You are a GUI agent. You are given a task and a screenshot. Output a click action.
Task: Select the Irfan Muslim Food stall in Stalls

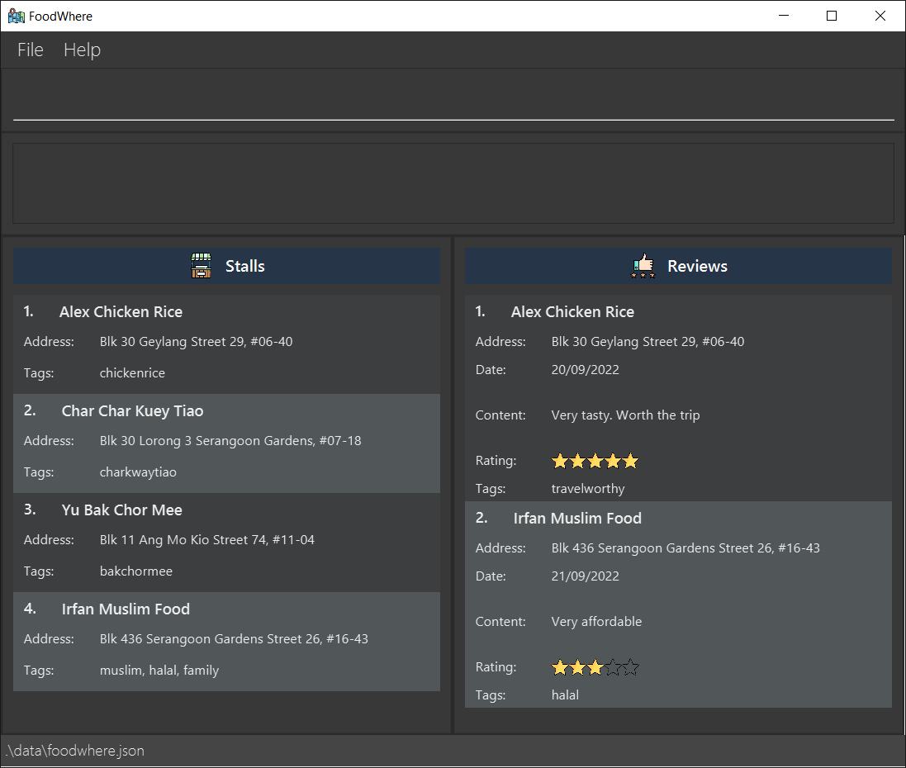click(x=226, y=642)
